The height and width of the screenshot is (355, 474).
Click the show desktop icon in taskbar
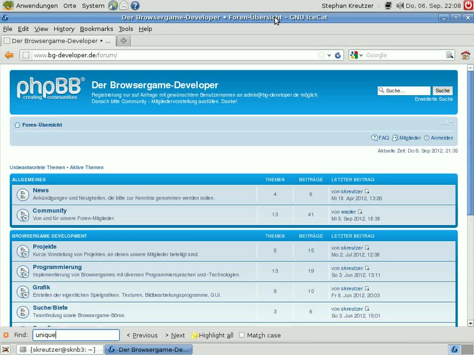tap(6, 350)
